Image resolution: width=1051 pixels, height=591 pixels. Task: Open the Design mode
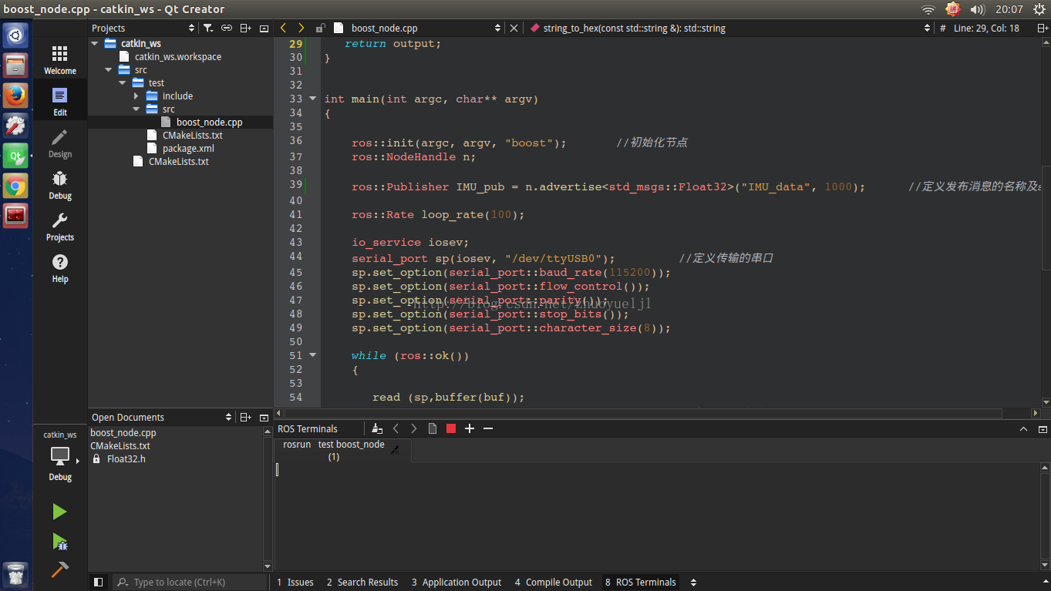(59, 143)
